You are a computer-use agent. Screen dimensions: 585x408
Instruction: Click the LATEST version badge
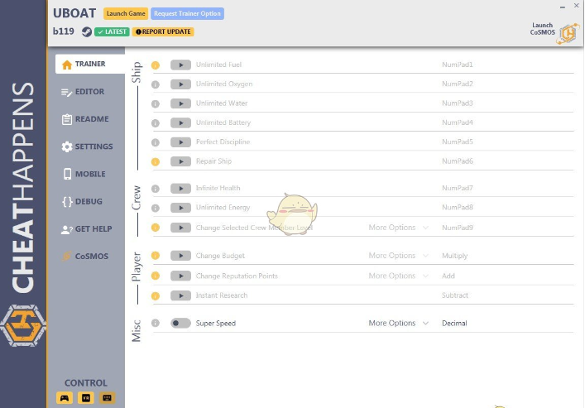tap(112, 31)
